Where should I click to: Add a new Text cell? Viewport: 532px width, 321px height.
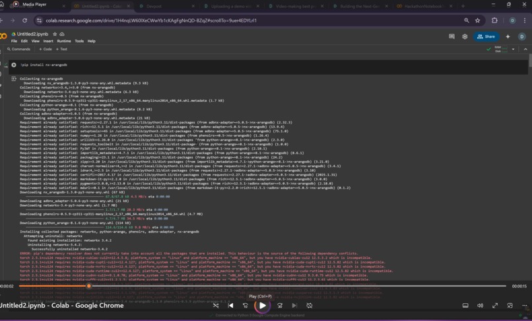click(x=62, y=50)
